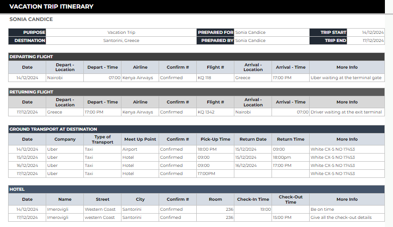Image resolution: width=393 pixels, height=227 pixels.
Task: Click flight number KQ 118
Action: tap(214, 78)
